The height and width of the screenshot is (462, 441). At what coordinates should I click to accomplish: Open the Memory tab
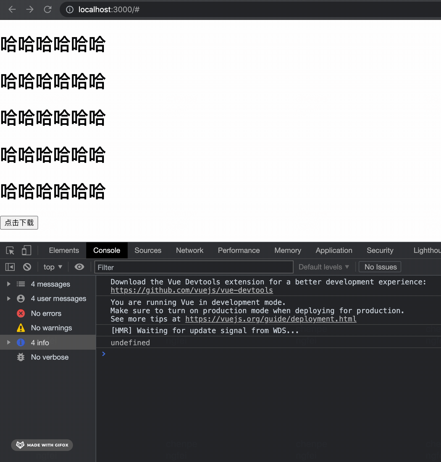click(288, 250)
